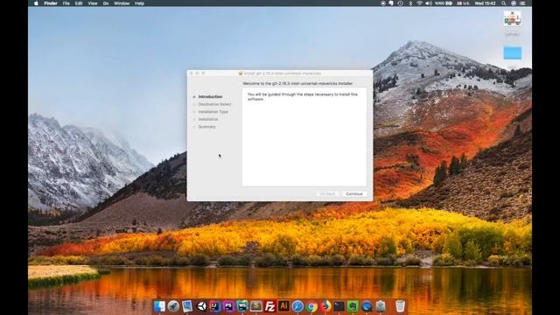Viewport: 560px width, 315px height.
Task: Launch Launchpad rocket icon in Dock
Action: tap(173, 306)
